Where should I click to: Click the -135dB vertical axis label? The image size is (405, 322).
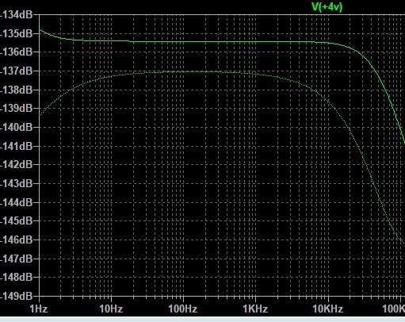click(x=17, y=34)
